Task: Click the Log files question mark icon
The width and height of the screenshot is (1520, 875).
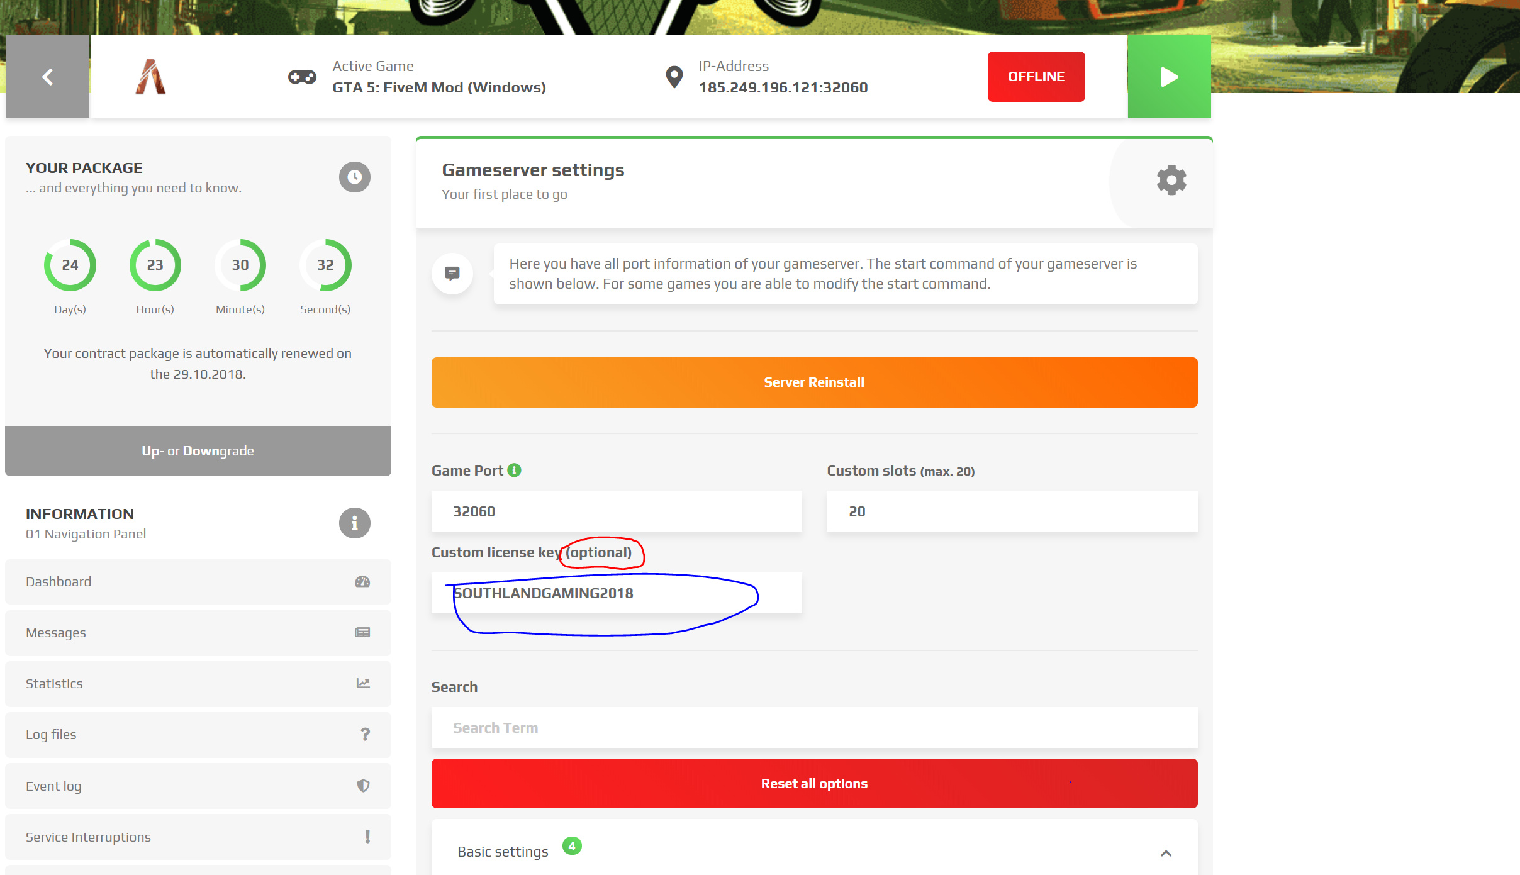Action: tap(365, 734)
